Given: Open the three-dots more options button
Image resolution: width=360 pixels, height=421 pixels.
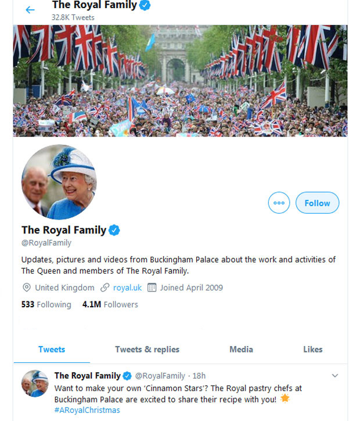Looking at the screenshot, I should (x=279, y=203).
